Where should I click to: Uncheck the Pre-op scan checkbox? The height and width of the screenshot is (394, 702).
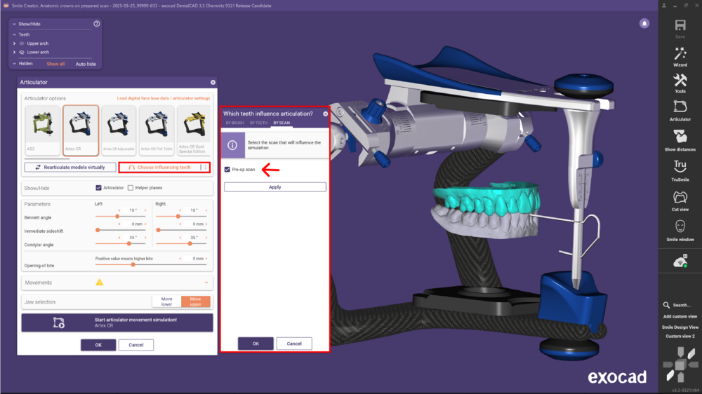click(227, 170)
